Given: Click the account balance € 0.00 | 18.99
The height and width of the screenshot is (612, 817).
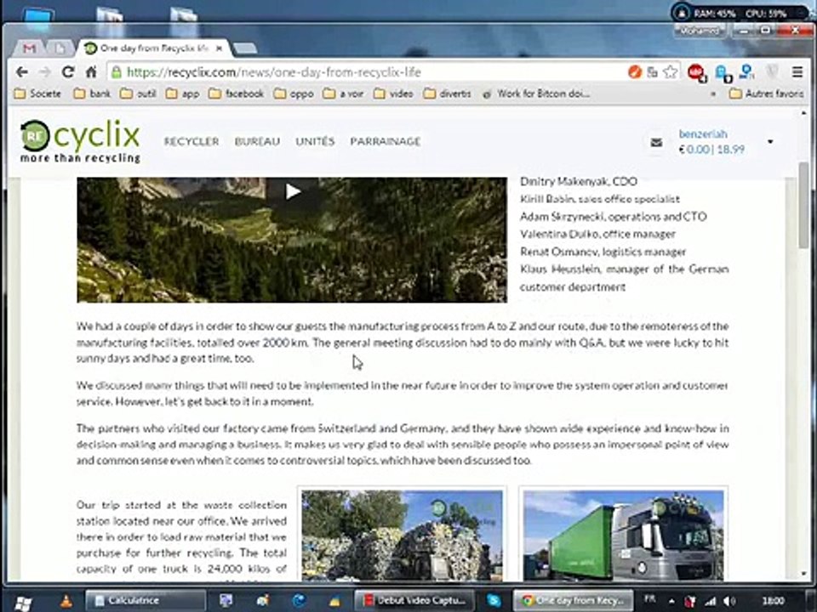Looking at the screenshot, I should click(711, 150).
